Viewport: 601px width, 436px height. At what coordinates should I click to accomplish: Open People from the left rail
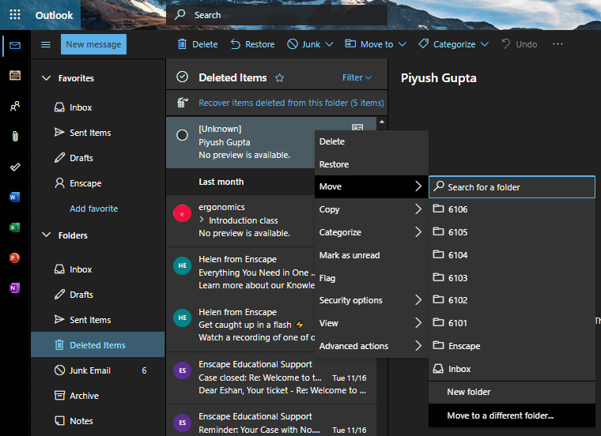[15, 106]
